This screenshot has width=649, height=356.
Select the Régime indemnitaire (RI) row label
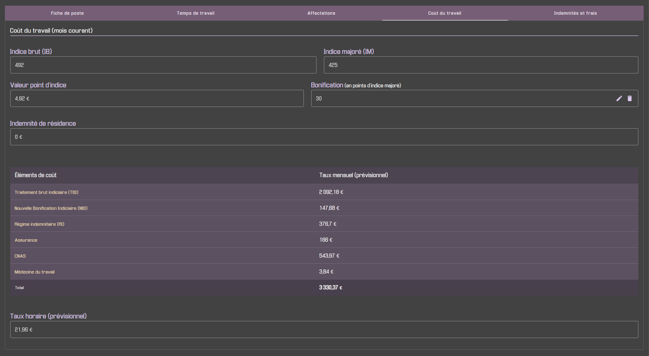point(40,224)
